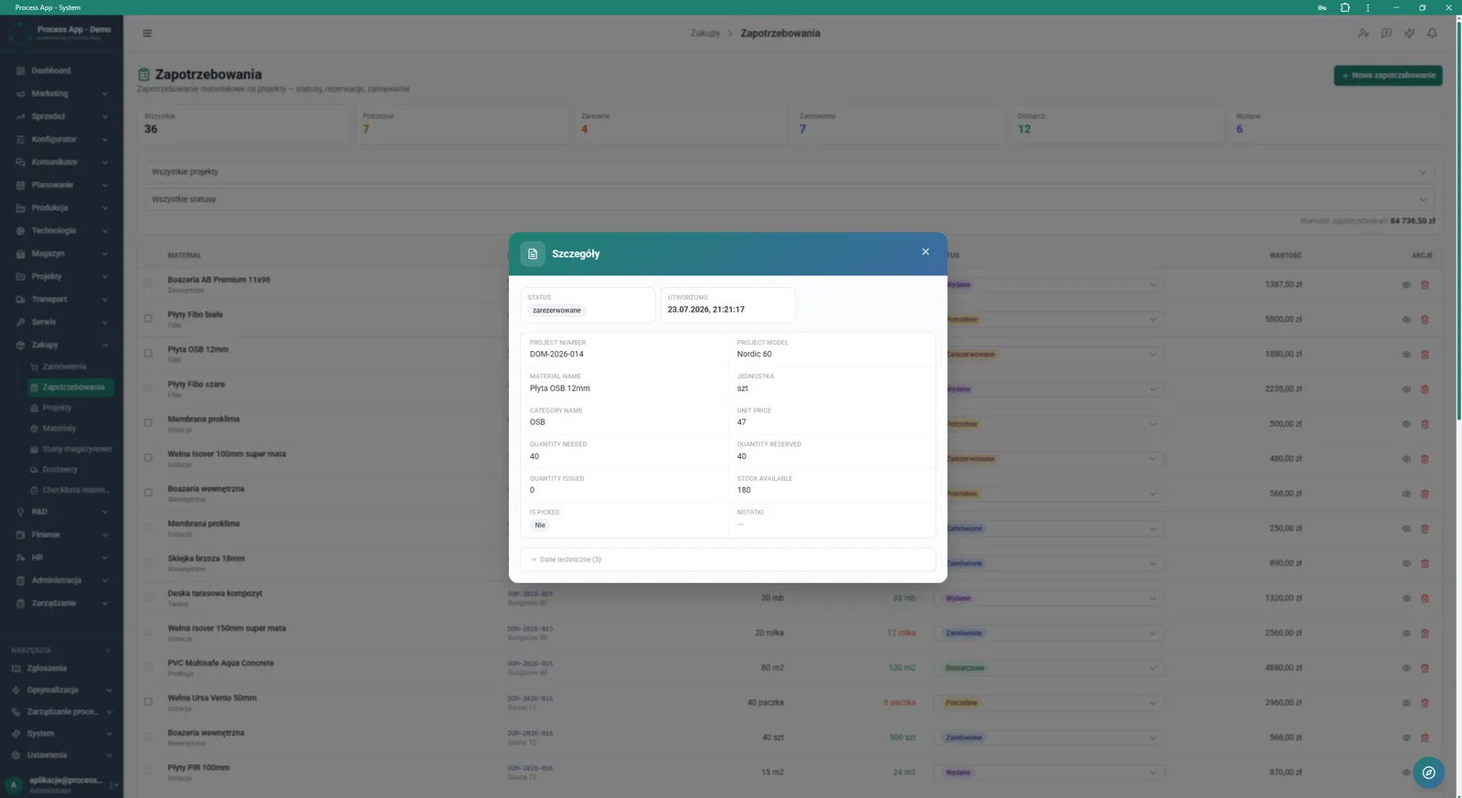Screen dimensions: 1462x798
Task: Click the Optymalizacja sidebar icon
Action: pyautogui.click(x=16, y=690)
